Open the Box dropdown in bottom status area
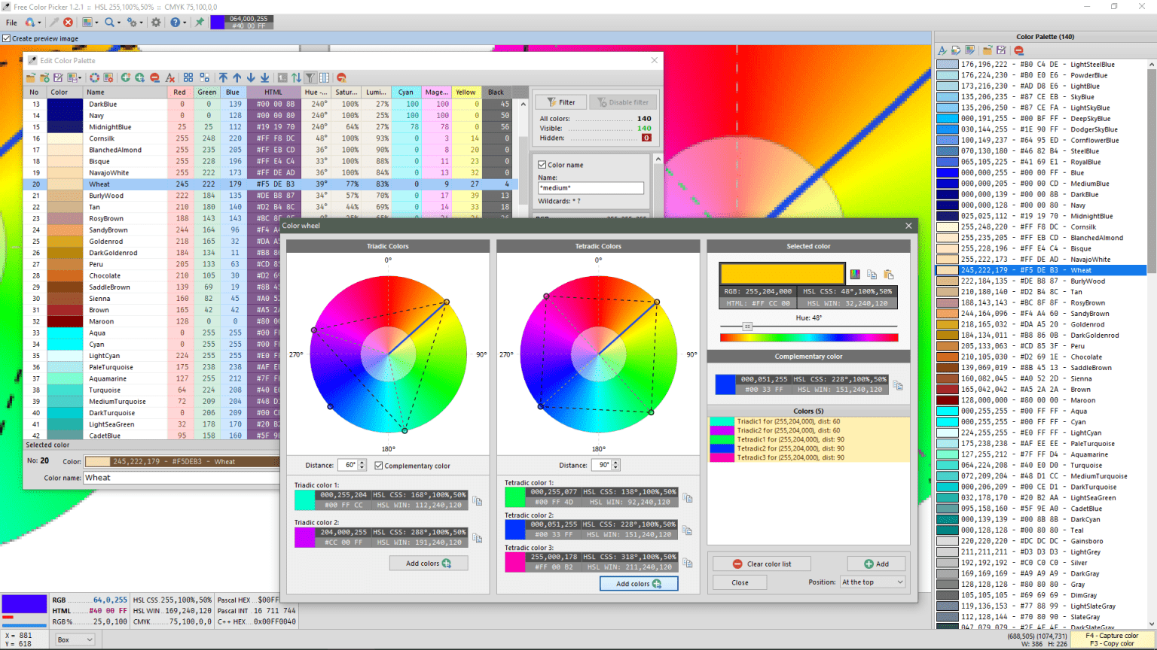Image resolution: width=1157 pixels, height=650 pixels. pyautogui.click(x=75, y=639)
